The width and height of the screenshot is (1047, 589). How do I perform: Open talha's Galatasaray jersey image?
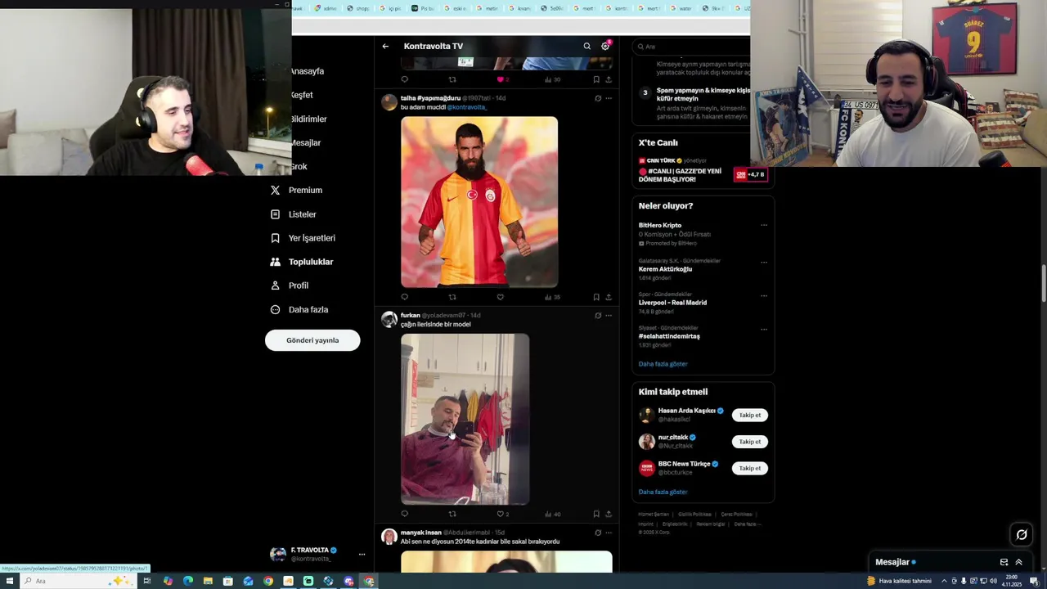(x=479, y=202)
